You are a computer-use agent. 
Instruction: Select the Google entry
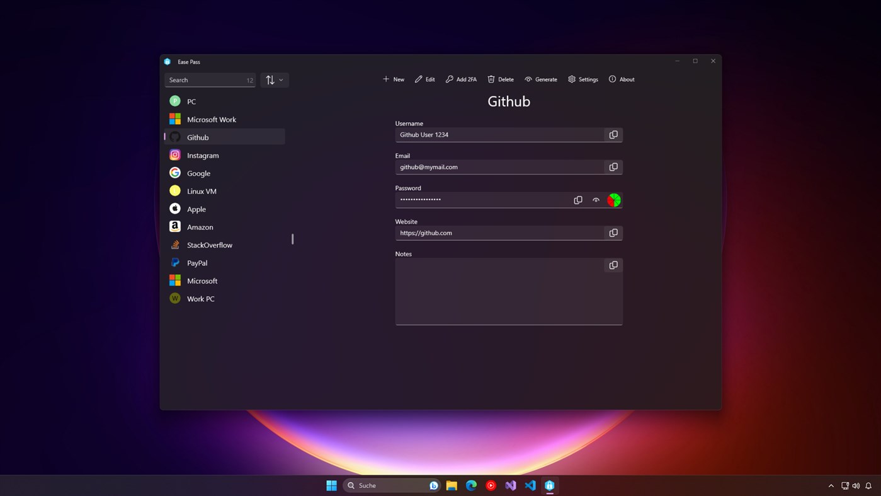[225, 173]
